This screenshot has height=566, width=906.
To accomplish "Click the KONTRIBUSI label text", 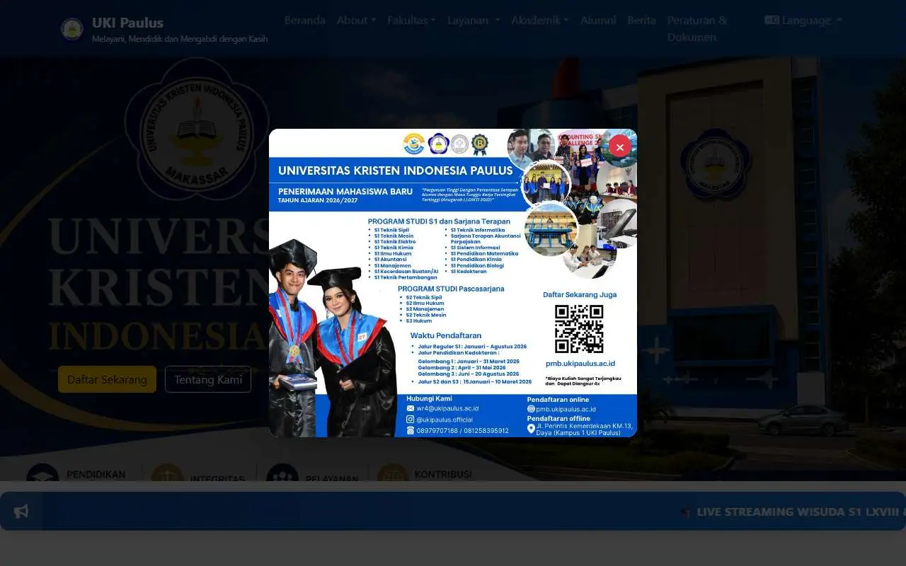I will tap(443, 474).
